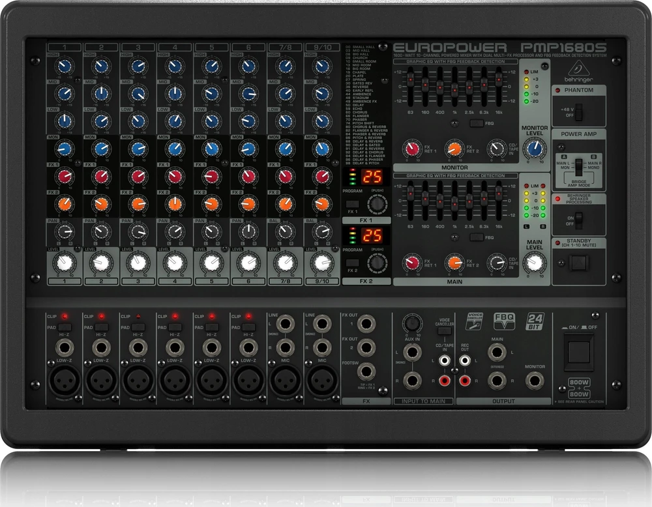Click channel 7/8 LINE L jack

[x=286, y=323]
